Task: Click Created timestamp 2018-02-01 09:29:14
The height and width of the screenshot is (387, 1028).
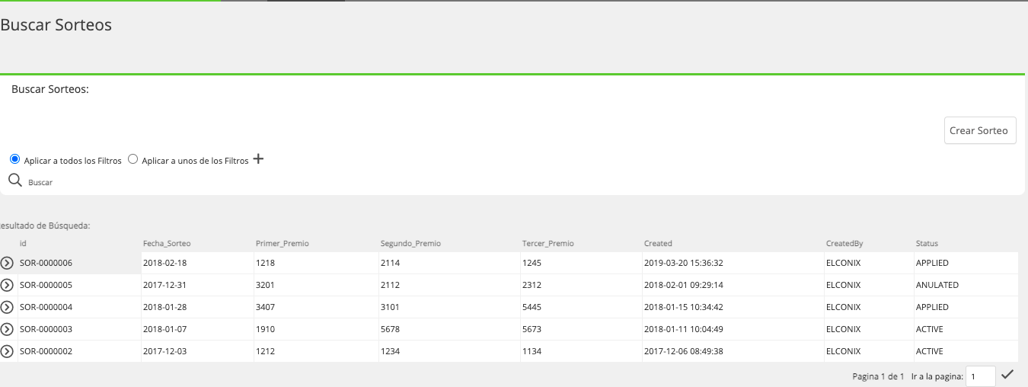Action: pos(683,285)
